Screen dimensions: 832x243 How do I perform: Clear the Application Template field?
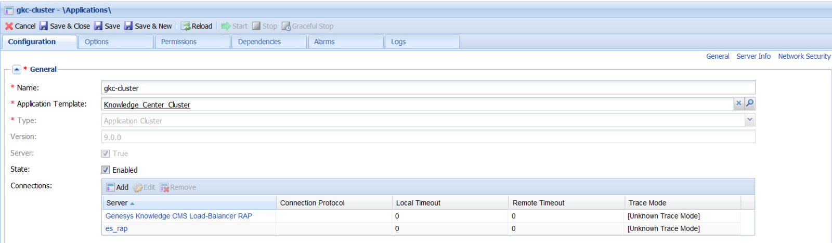pos(738,104)
